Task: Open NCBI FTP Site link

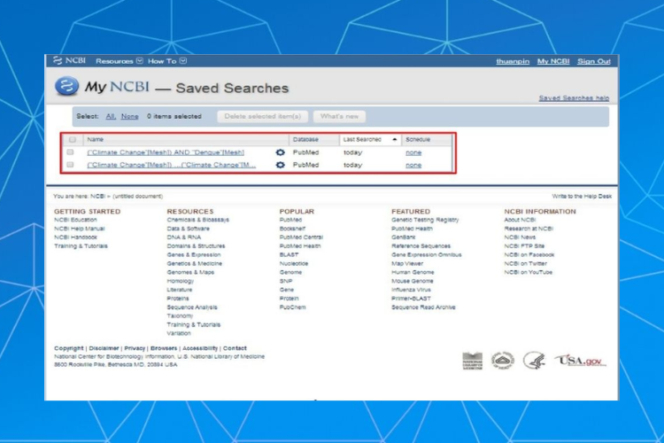Action: (524, 246)
